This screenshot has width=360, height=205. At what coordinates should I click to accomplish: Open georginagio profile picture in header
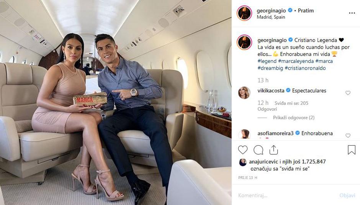click(x=244, y=13)
